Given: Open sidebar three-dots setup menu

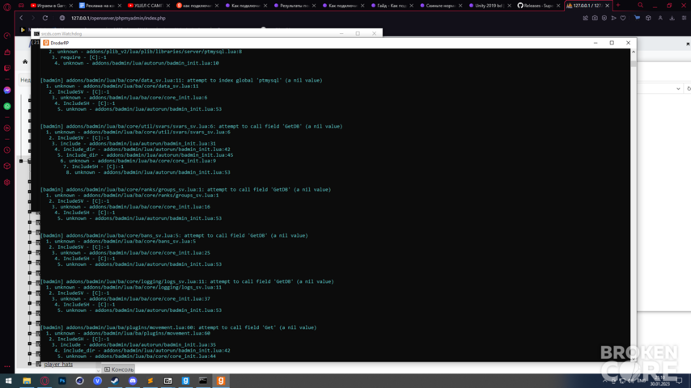Looking at the screenshot, I should click(x=7, y=366).
